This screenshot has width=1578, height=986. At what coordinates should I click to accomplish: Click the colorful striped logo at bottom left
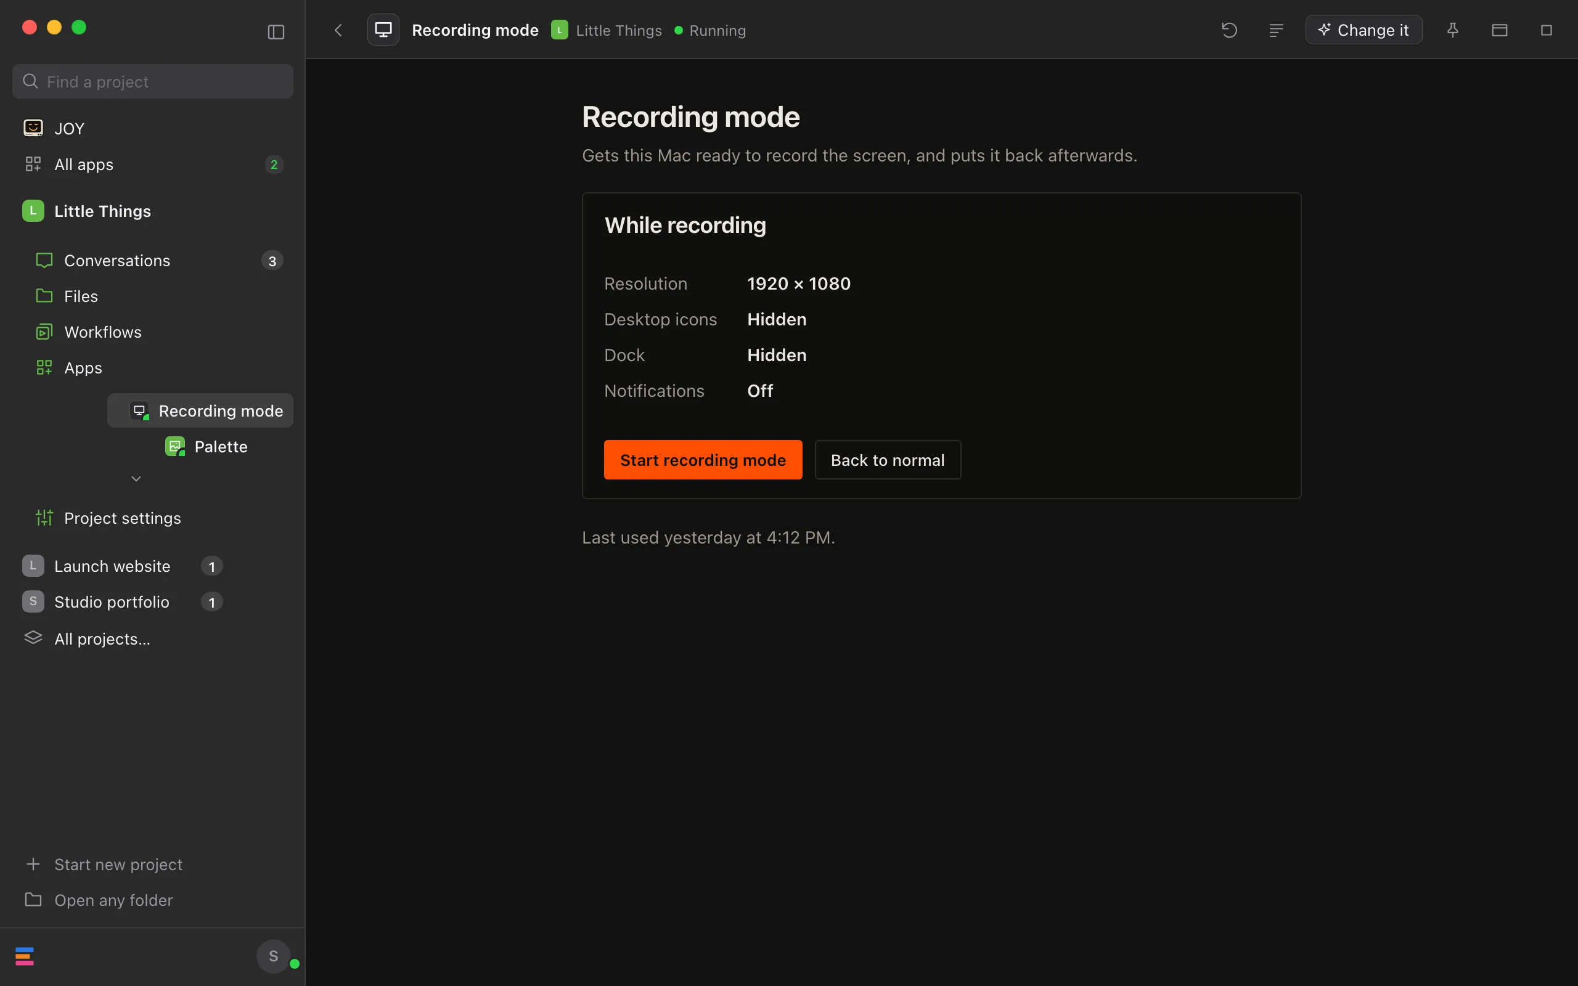25,956
